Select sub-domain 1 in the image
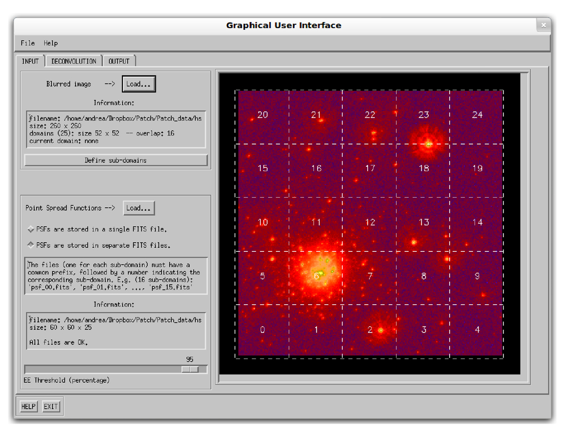This screenshot has height=428, width=562. coord(316,331)
